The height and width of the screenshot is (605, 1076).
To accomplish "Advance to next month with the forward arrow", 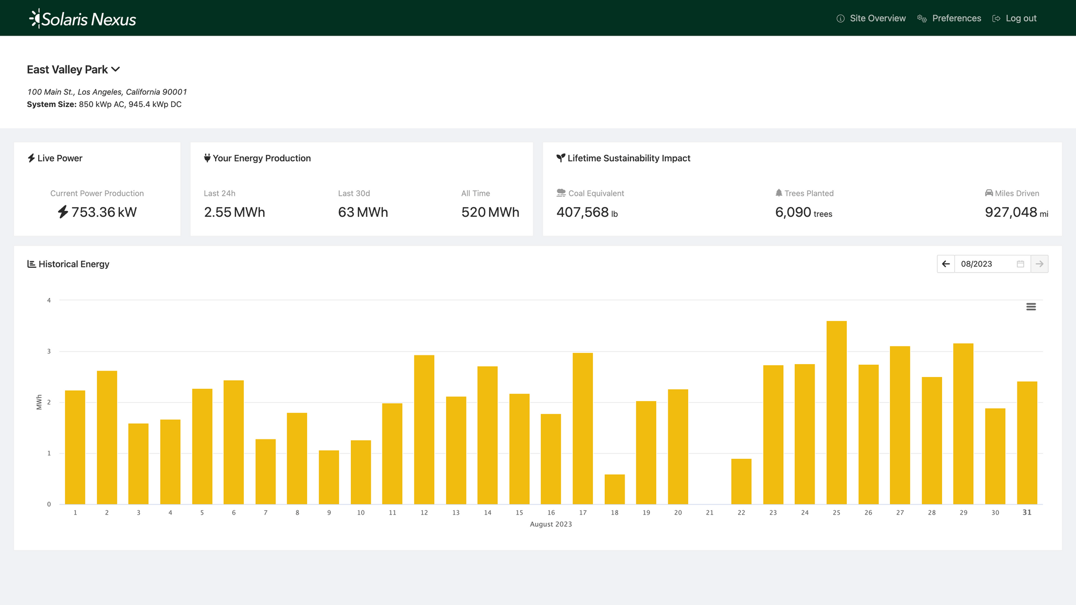I will (x=1039, y=264).
